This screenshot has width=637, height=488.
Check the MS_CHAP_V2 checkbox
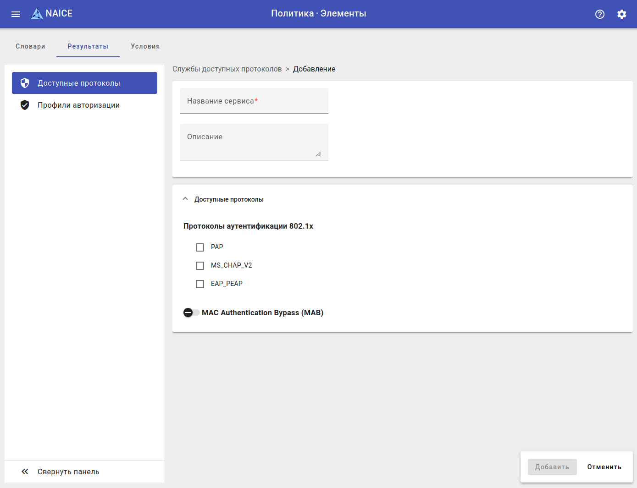pyautogui.click(x=200, y=266)
